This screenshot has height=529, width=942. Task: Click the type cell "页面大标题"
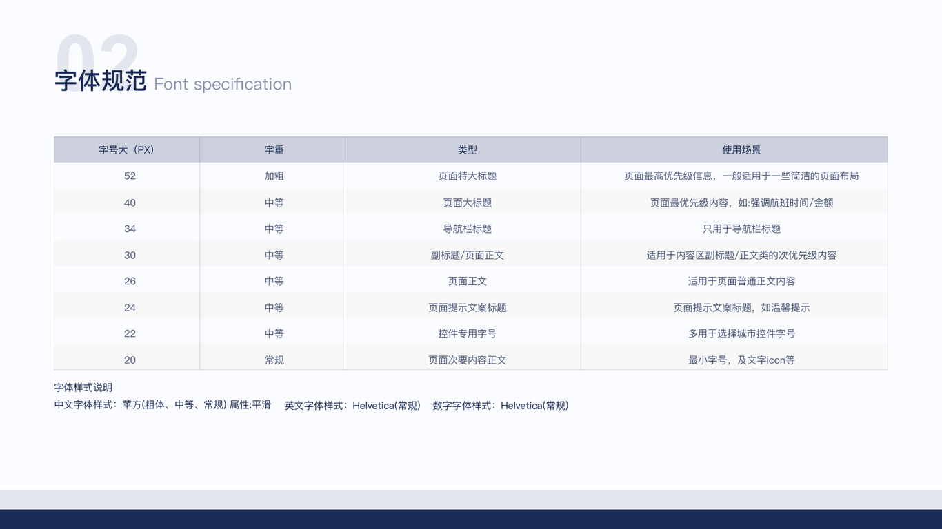coord(468,203)
